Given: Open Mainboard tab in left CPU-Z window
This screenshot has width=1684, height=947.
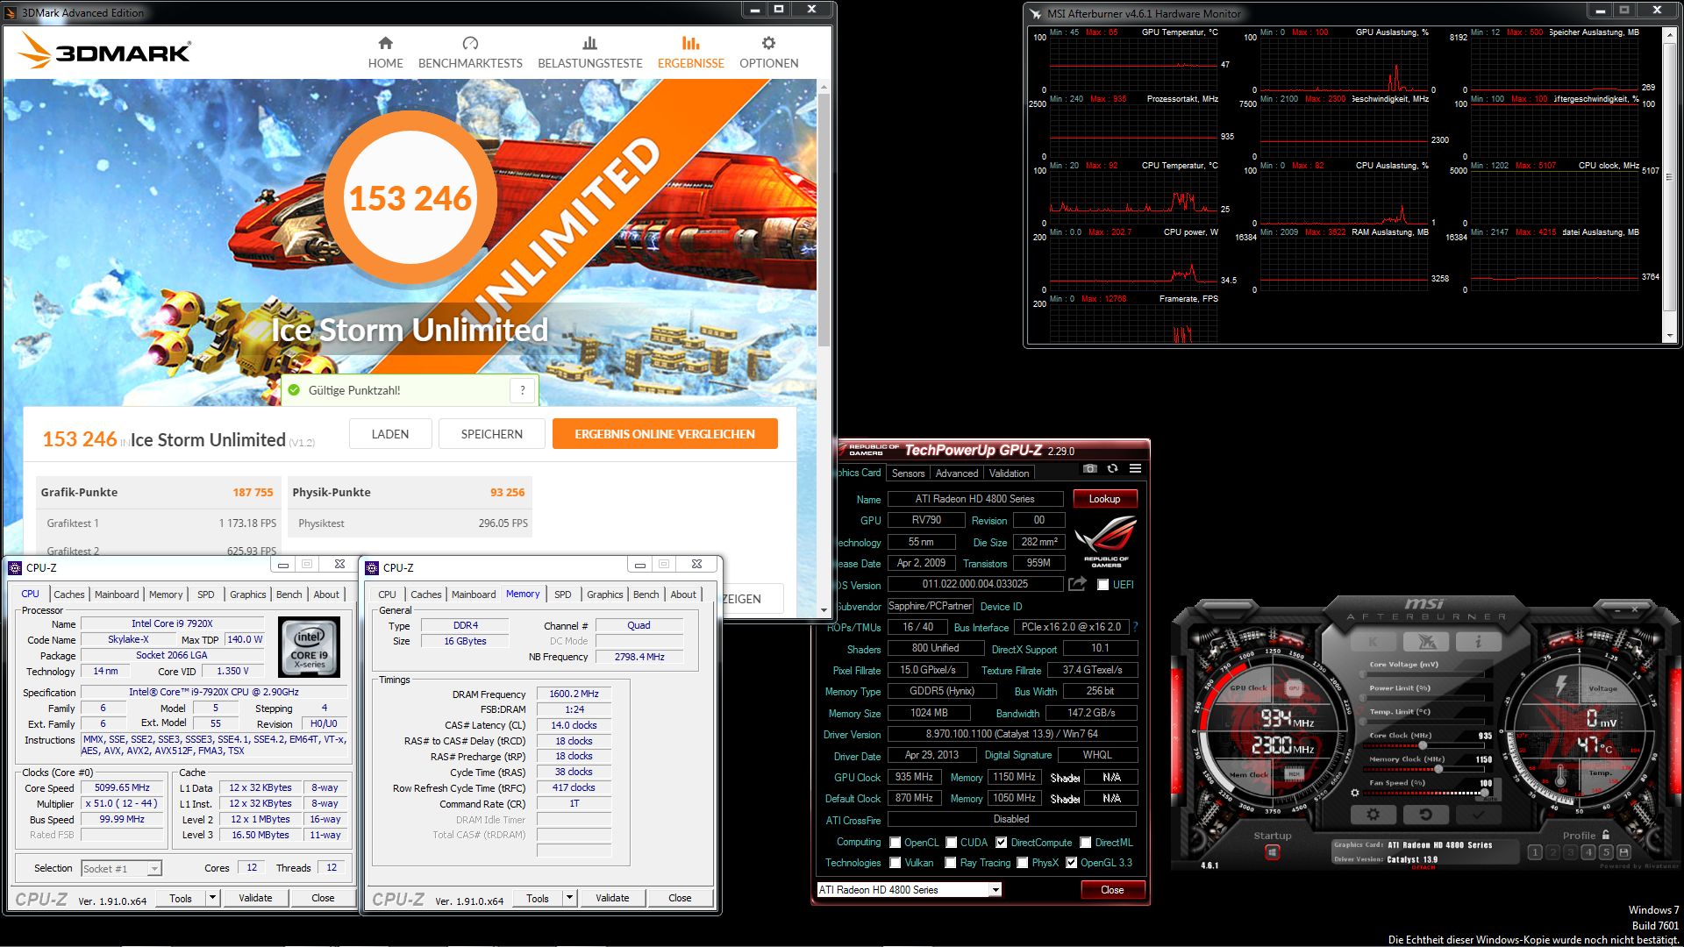Looking at the screenshot, I should 117,595.
